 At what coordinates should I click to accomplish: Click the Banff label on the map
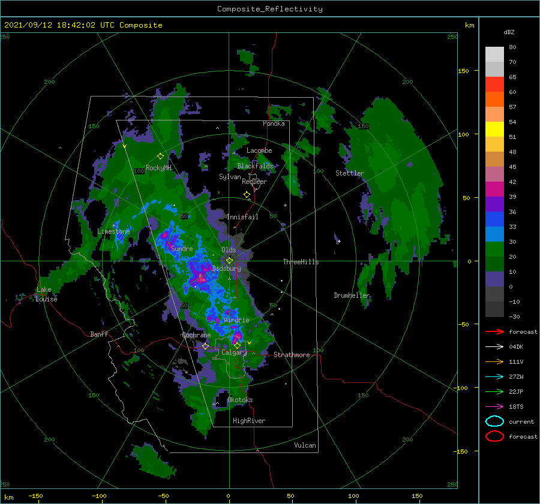click(x=99, y=334)
